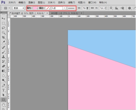
Task: Open the pink fill color swatch
Action: tap(36, 8)
